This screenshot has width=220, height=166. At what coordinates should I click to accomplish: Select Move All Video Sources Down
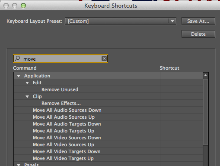pyautogui.click(x=67, y=138)
